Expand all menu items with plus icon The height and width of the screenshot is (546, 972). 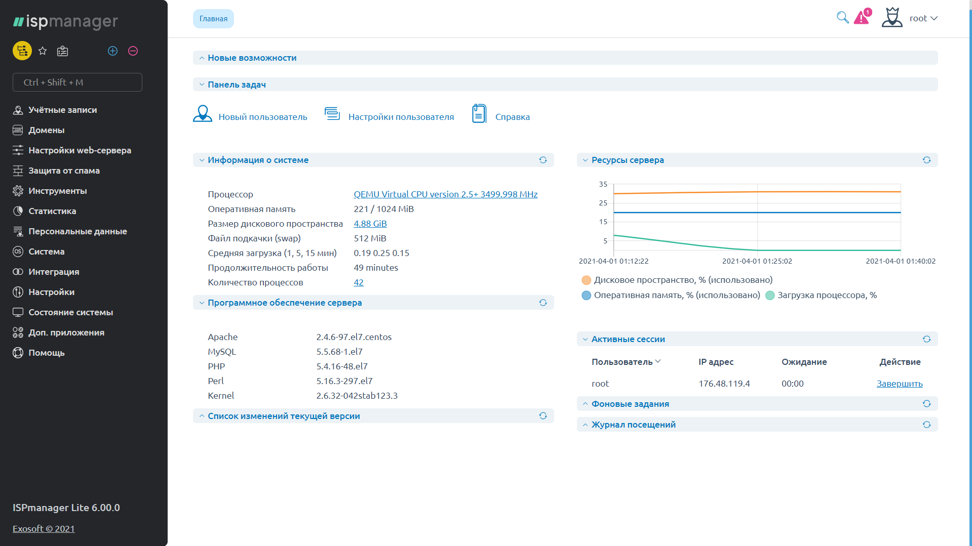point(113,51)
